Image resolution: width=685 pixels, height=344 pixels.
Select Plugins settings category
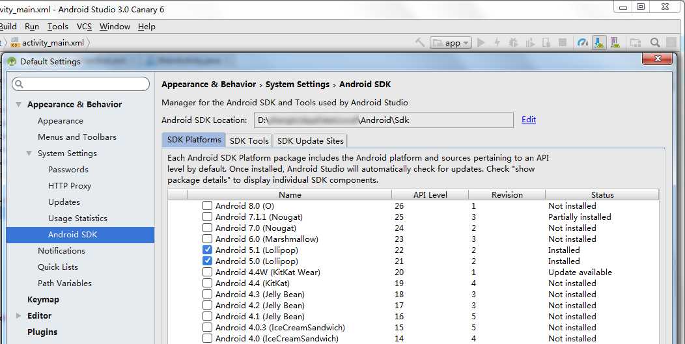pyautogui.click(x=42, y=332)
